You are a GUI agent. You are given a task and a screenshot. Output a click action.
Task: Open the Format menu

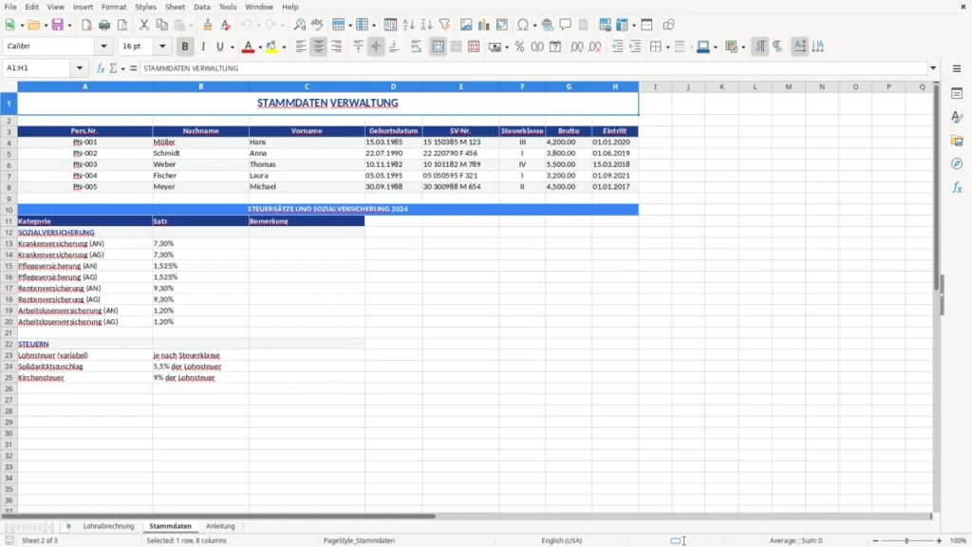tap(114, 7)
